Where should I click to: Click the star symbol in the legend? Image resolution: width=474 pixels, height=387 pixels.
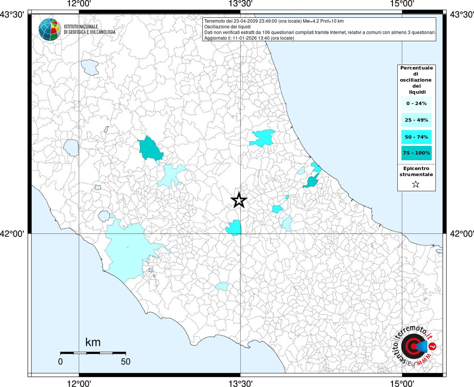coord(416,184)
